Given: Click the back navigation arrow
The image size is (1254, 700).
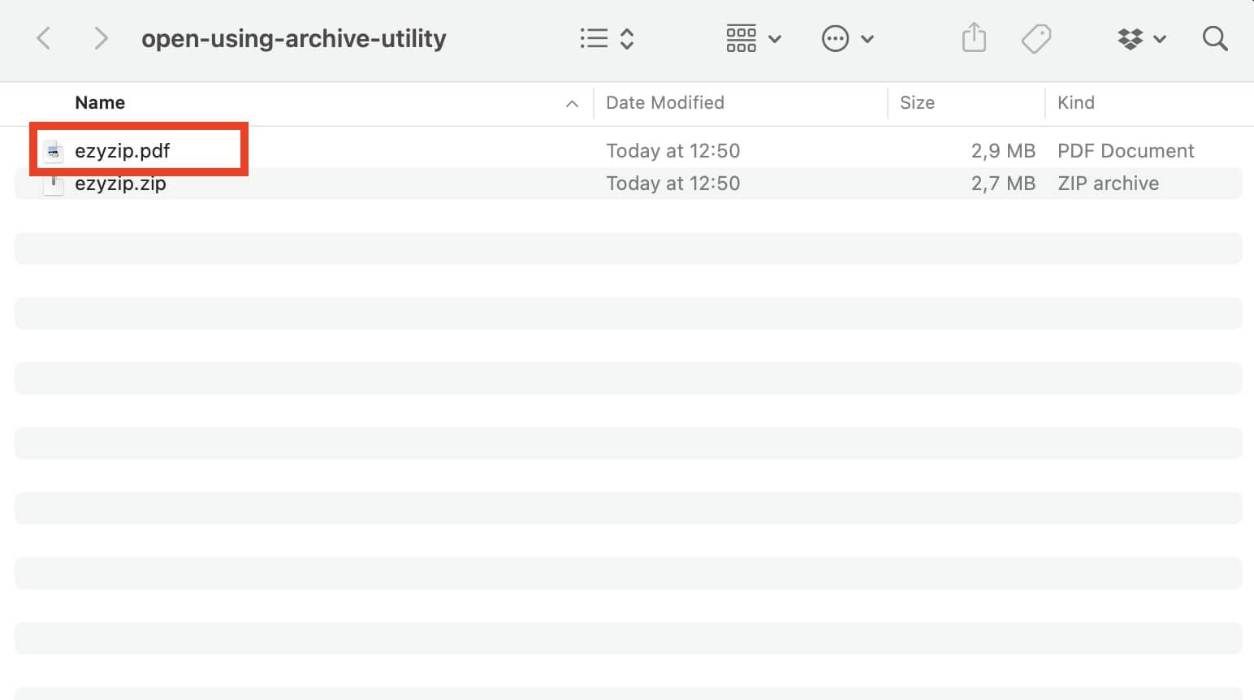Looking at the screenshot, I should coord(44,37).
